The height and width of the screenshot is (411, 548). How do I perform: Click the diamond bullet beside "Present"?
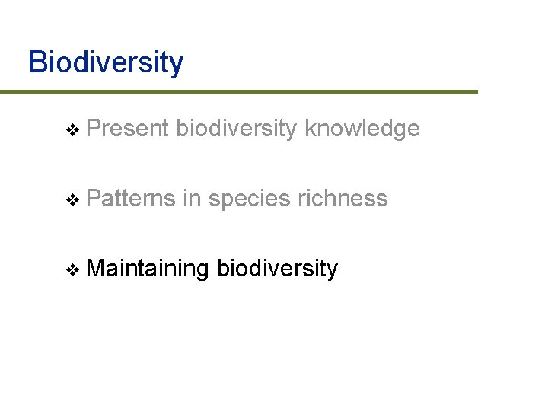73,131
